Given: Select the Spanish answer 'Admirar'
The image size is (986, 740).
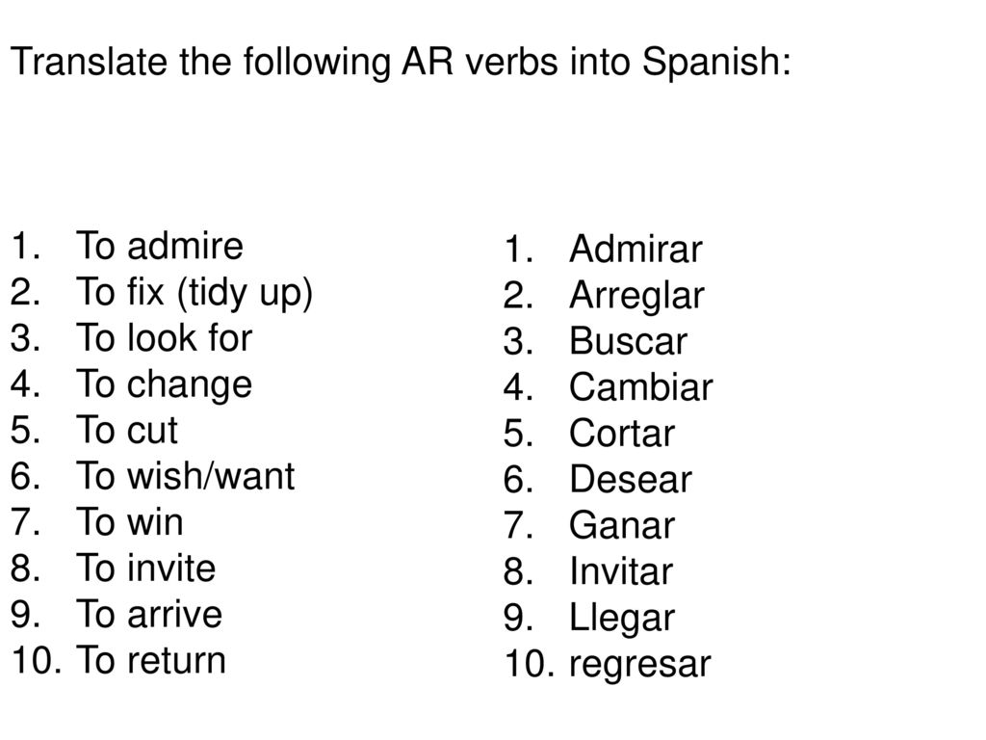Looking at the screenshot, I should click(636, 249).
